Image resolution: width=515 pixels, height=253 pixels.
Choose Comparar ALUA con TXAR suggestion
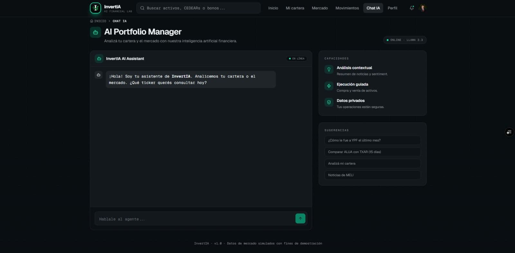[372, 152]
